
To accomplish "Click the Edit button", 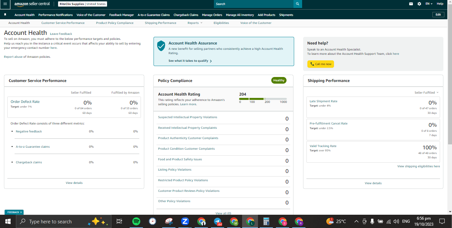I will pos(438,15).
